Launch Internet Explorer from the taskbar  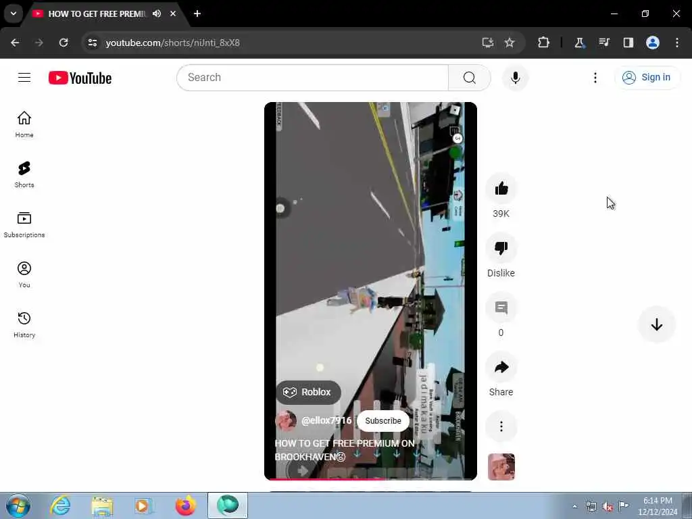(61, 505)
